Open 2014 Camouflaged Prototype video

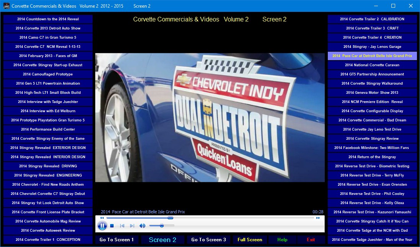coord(48,74)
